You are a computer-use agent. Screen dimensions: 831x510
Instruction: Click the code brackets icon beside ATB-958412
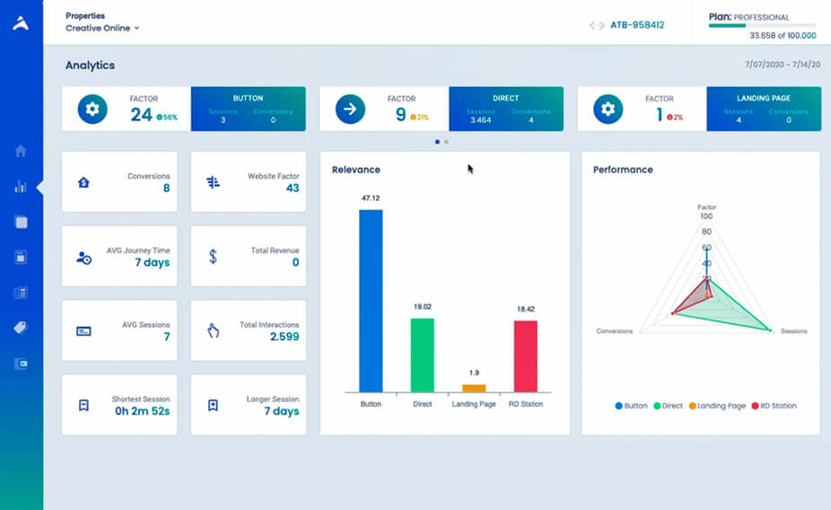tap(597, 25)
